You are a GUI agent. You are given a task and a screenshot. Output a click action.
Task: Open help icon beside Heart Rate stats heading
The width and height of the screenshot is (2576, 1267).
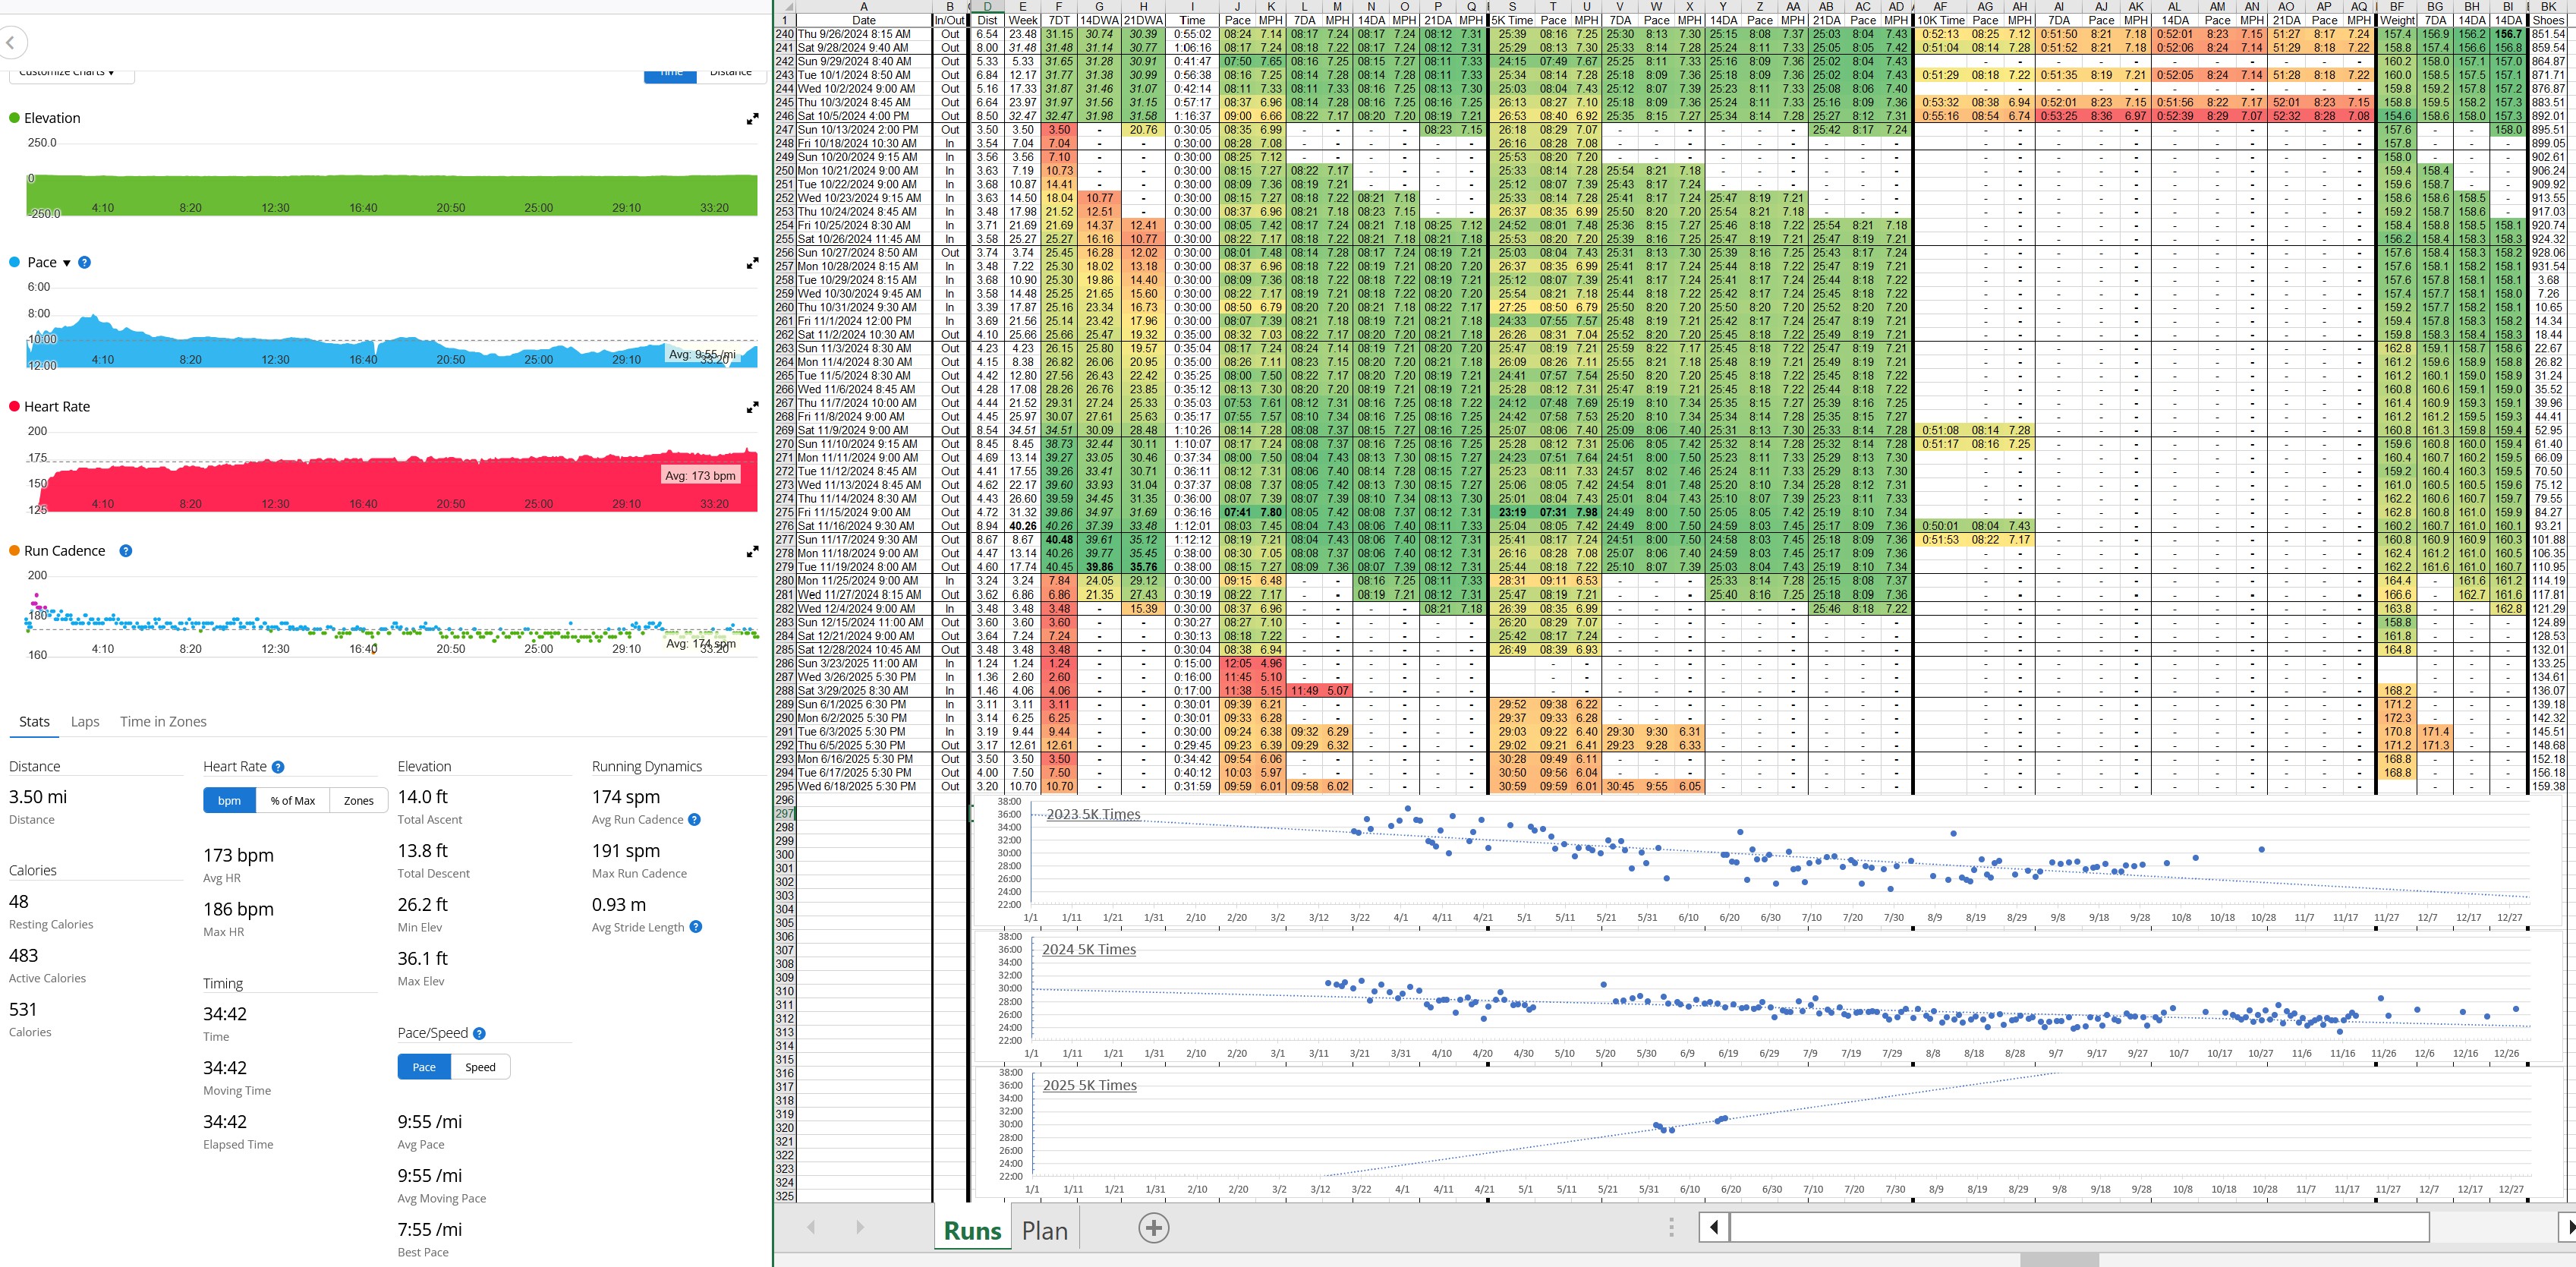(278, 767)
